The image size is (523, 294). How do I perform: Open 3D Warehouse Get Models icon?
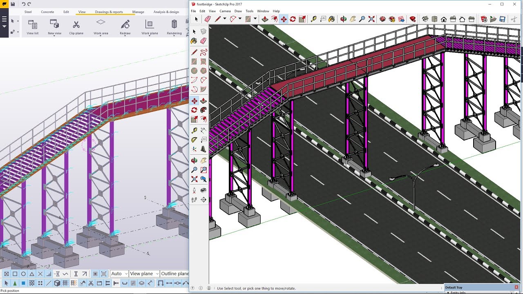pyautogui.click(x=382, y=19)
